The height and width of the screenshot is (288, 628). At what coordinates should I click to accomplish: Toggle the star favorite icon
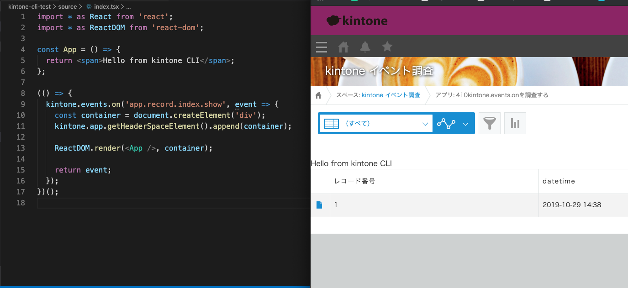click(387, 47)
